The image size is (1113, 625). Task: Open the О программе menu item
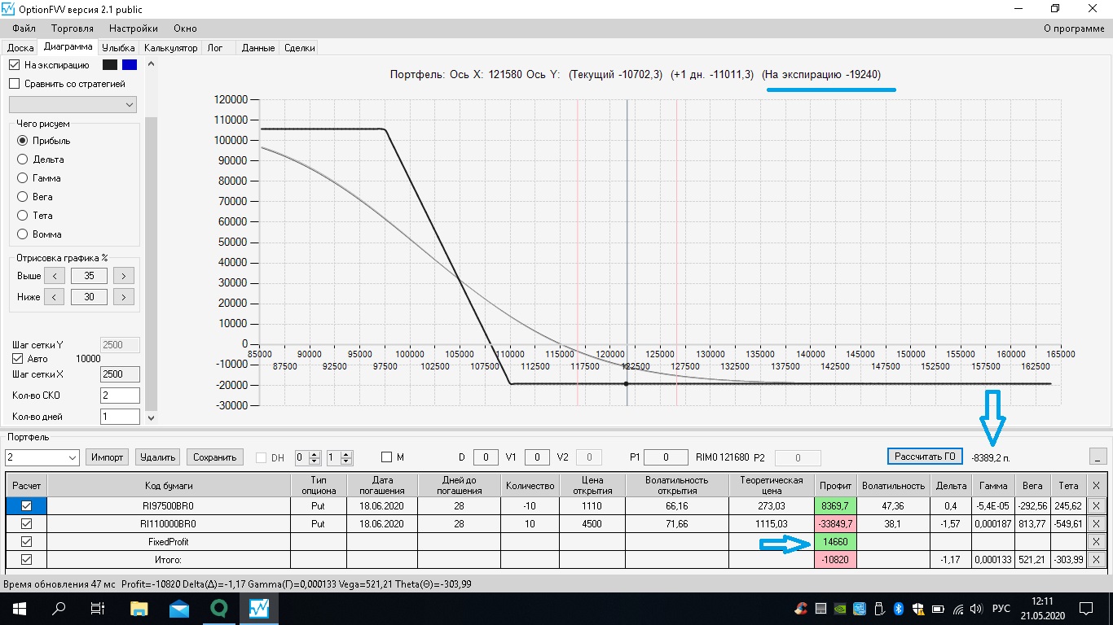tap(1074, 28)
